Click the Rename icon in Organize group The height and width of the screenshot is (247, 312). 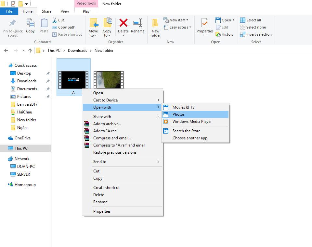137,23
